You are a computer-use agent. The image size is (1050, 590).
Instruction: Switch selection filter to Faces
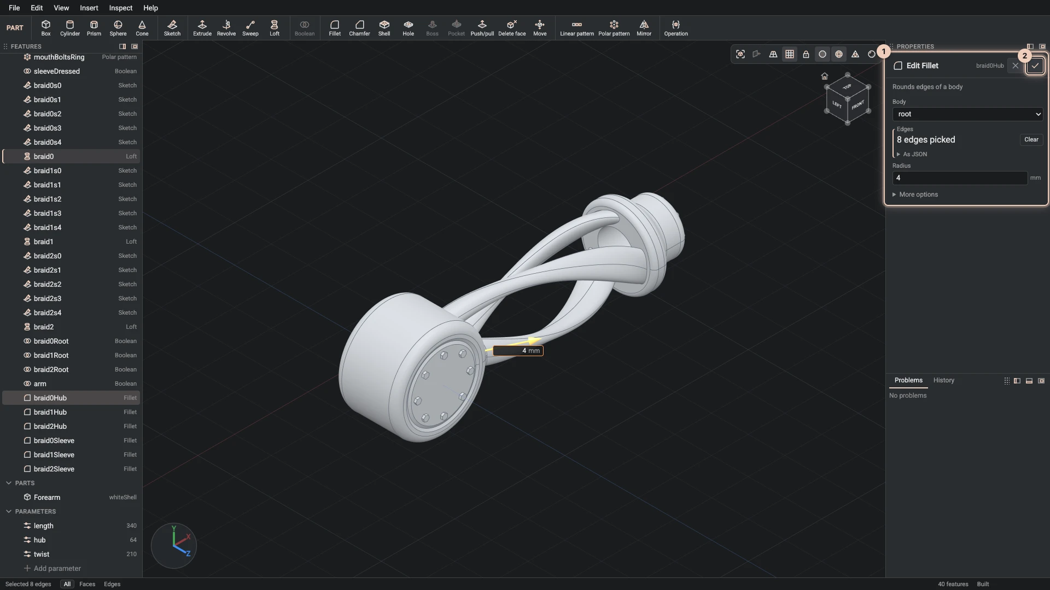(x=87, y=584)
